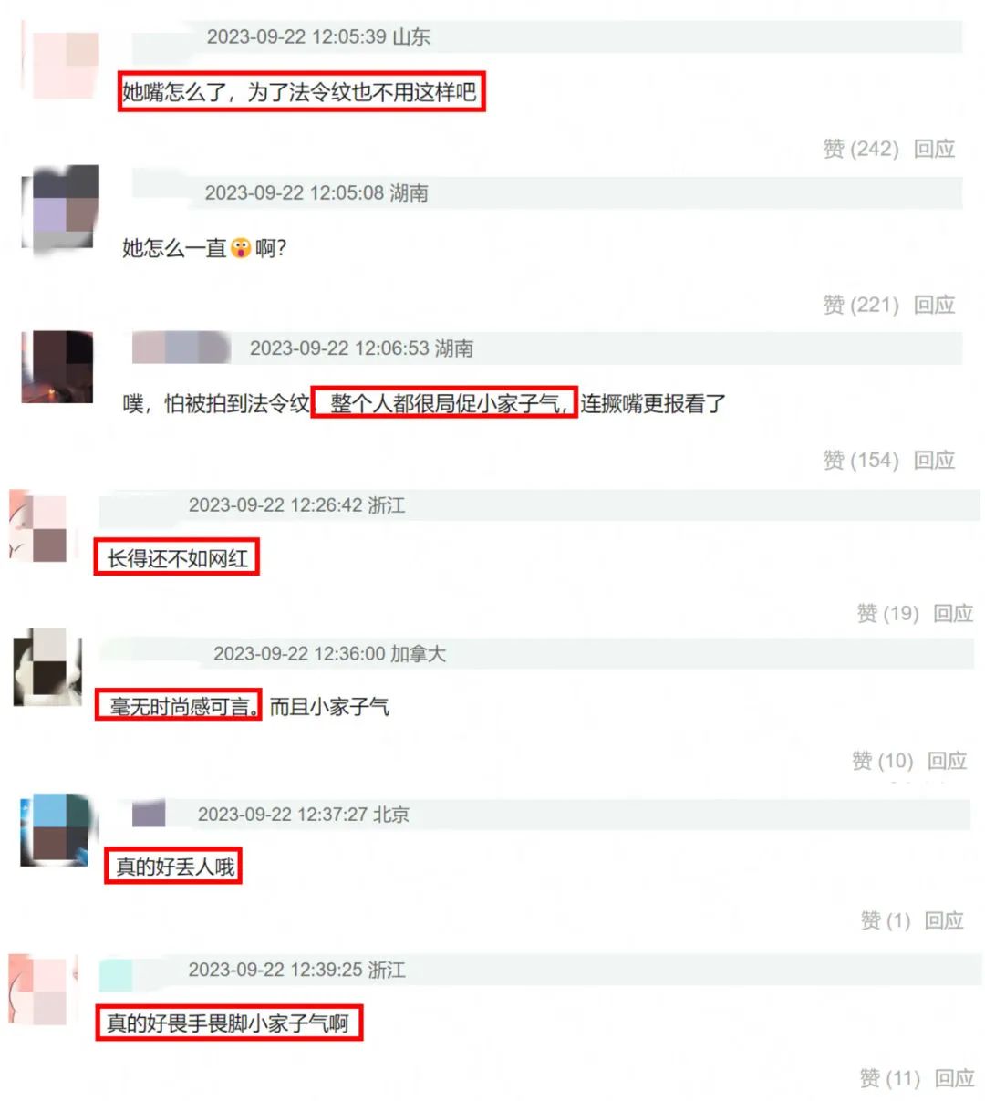Like the 北京 comment with 1 like
Viewport: 985px width, 1101px height.
(886, 920)
